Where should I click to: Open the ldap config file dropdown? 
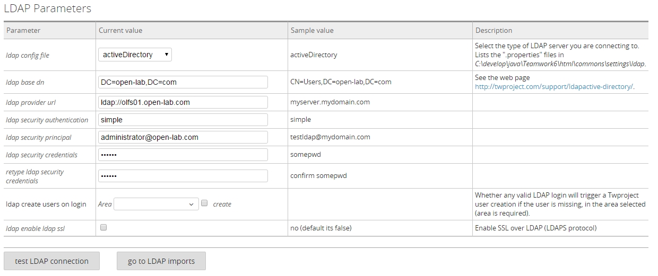[x=135, y=55]
